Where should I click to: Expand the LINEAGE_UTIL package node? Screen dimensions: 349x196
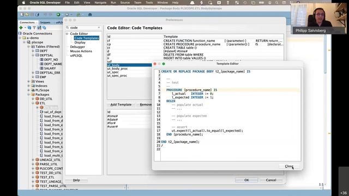(x=33, y=160)
